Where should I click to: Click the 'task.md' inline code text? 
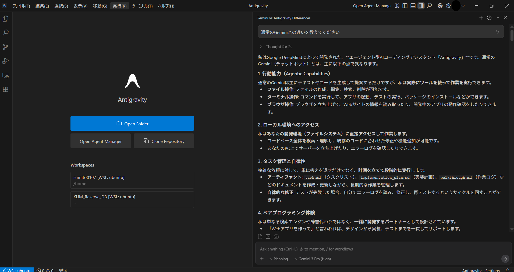tap(313, 178)
